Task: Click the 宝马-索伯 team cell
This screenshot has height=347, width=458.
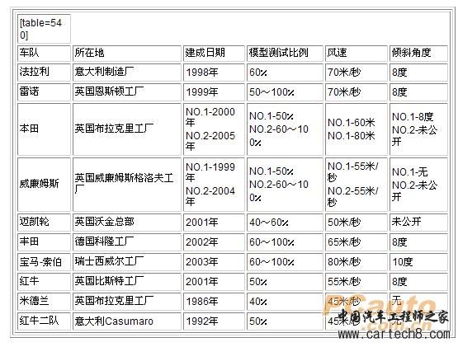Action: coord(44,262)
